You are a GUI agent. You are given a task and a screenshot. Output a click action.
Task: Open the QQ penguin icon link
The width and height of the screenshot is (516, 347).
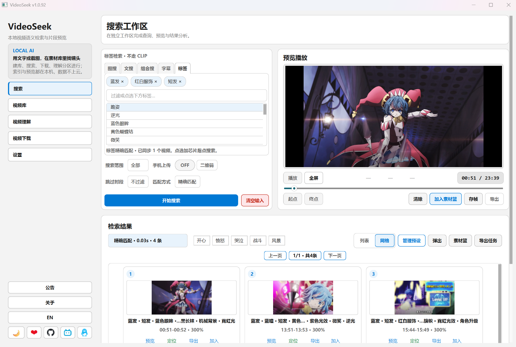(x=84, y=332)
